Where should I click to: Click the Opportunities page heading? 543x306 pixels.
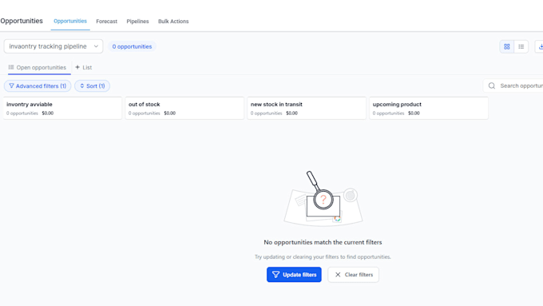click(22, 21)
